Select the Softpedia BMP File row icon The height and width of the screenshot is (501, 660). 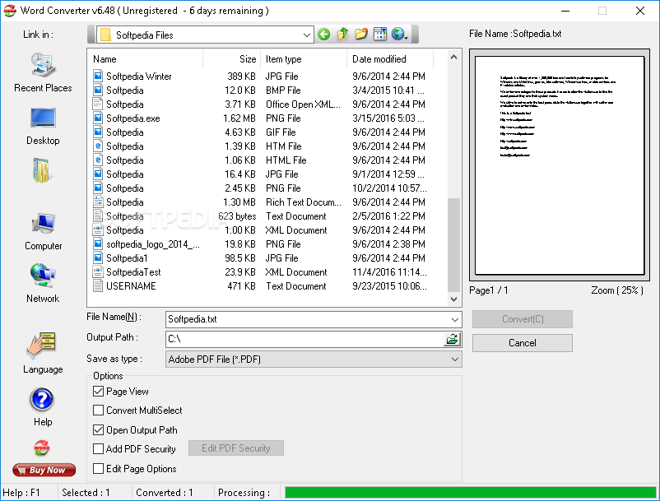[x=98, y=90]
